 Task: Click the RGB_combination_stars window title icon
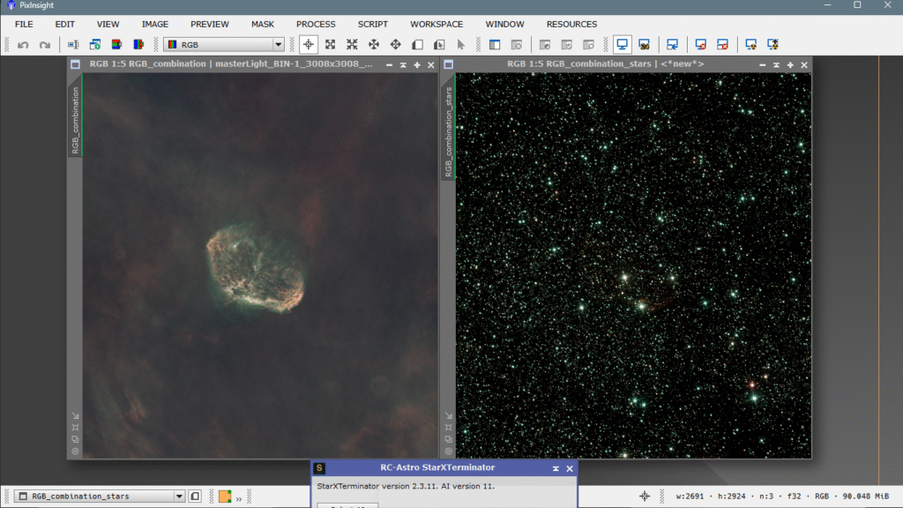[x=449, y=64]
